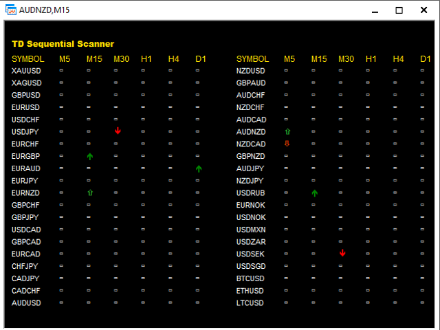Select the AUDUSD symbol label
The image size is (440, 330).
(26, 303)
